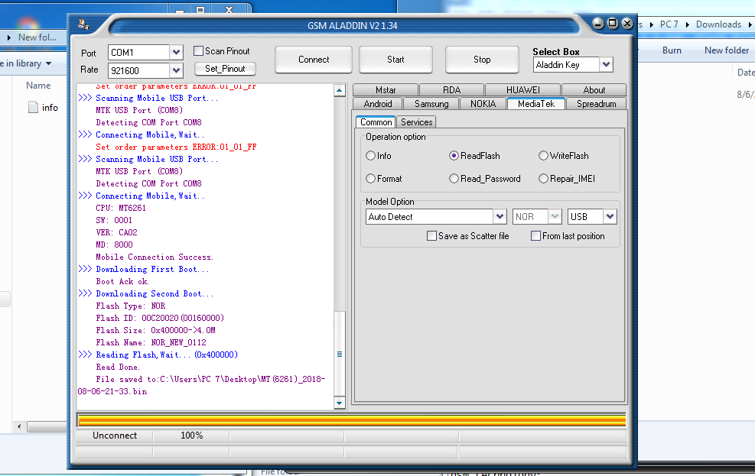Switch to the Android tab
The image size is (755, 476).
378,104
